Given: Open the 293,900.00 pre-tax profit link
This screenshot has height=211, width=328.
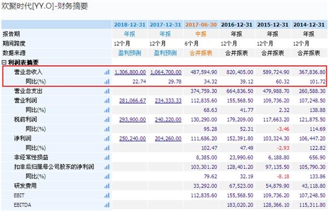Looking at the screenshot, I should click(133, 119).
